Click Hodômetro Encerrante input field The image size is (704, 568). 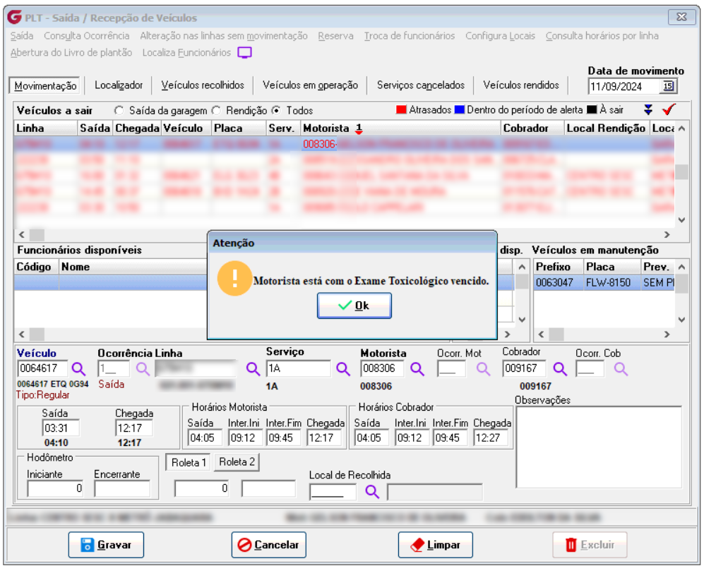(122, 488)
